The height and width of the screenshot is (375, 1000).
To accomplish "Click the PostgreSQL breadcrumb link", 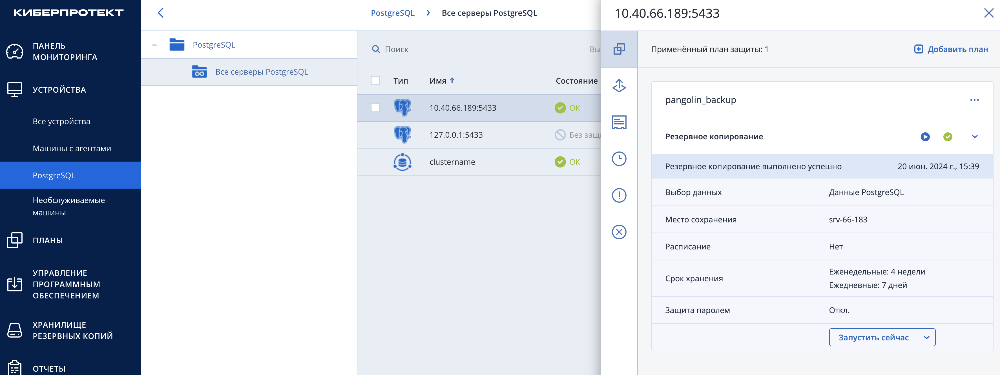I will [392, 13].
